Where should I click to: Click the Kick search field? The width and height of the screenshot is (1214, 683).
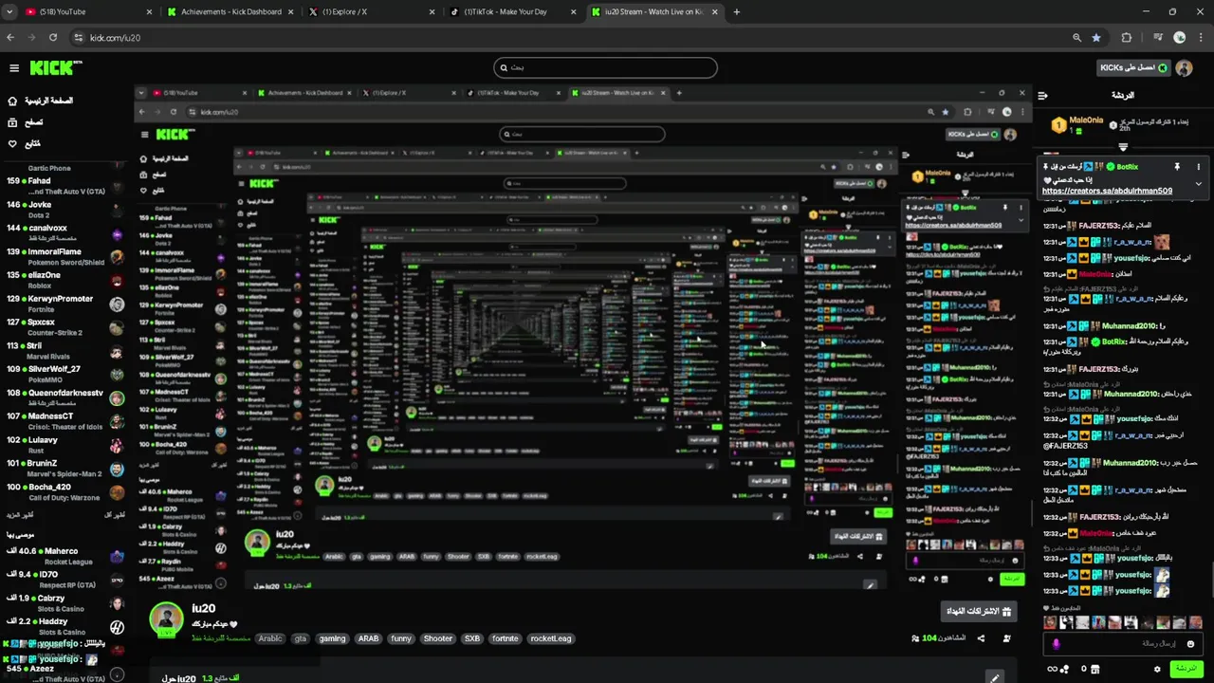point(605,67)
